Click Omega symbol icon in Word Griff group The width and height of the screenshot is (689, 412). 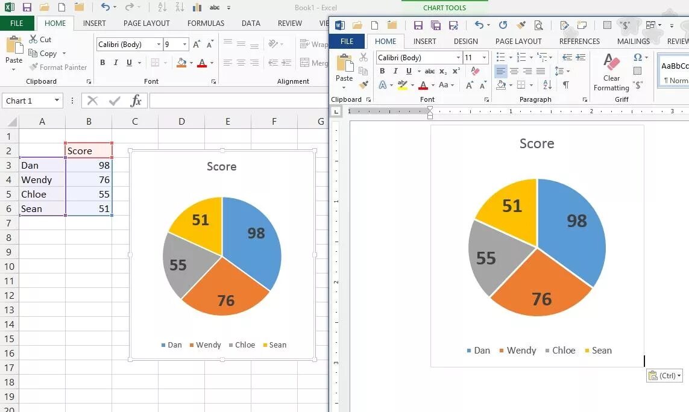point(638,57)
